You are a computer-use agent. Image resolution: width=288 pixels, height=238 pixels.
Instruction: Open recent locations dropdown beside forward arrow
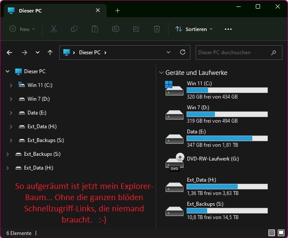(37, 53)
